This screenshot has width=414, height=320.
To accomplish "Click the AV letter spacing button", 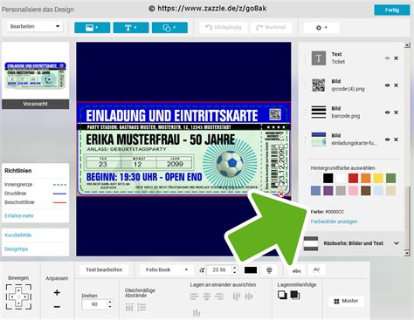I will pos(316,270).
